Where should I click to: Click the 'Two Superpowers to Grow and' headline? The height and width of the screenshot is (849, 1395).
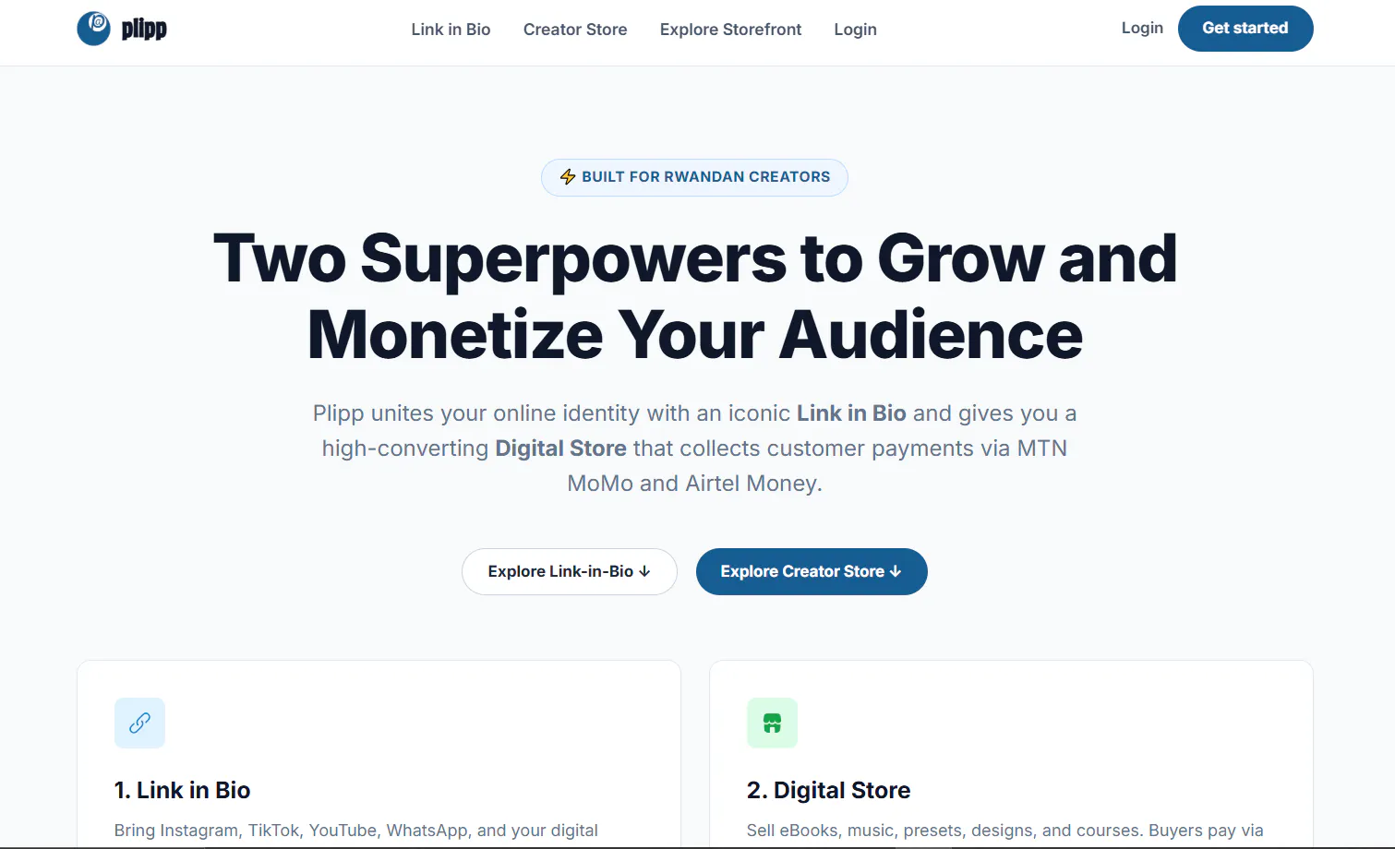[x=695, y=258]
